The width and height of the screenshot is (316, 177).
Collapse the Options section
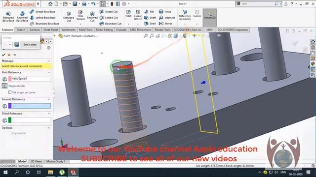(49, 128)
